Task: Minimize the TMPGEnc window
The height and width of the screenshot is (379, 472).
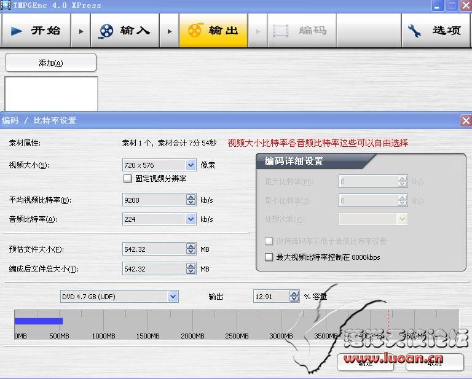Action: pos(437,6)
